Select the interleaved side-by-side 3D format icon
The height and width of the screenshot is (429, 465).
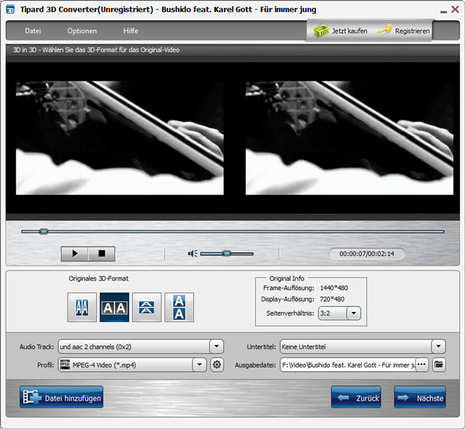coord(82,308)
